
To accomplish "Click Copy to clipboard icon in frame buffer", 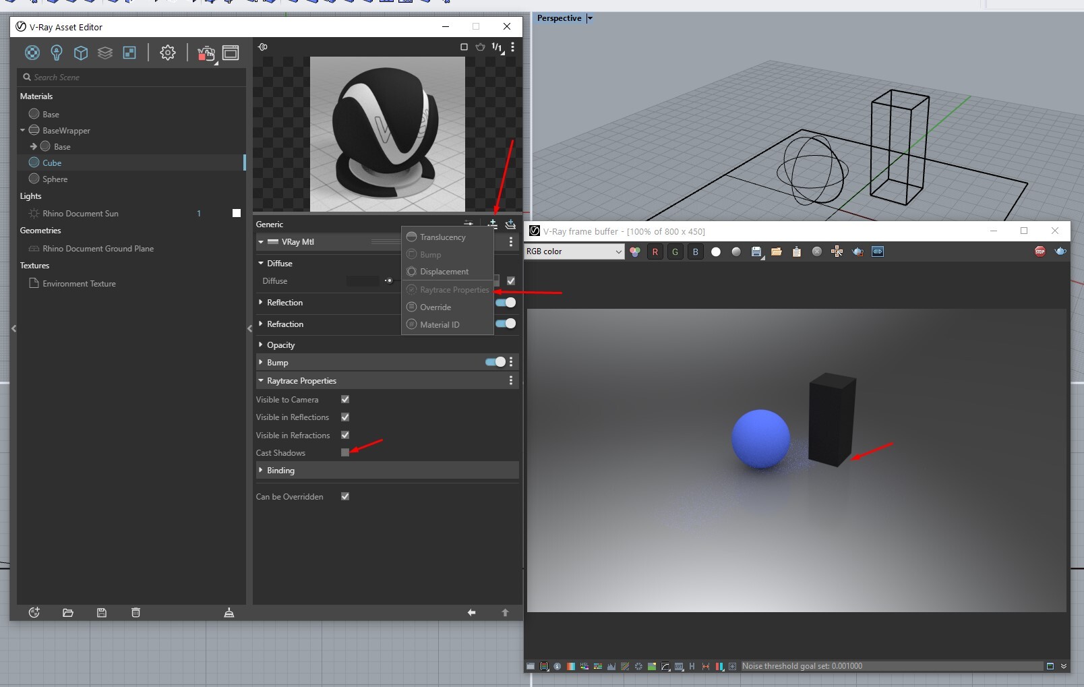I will pyautogui.click(x=797, y=251).
